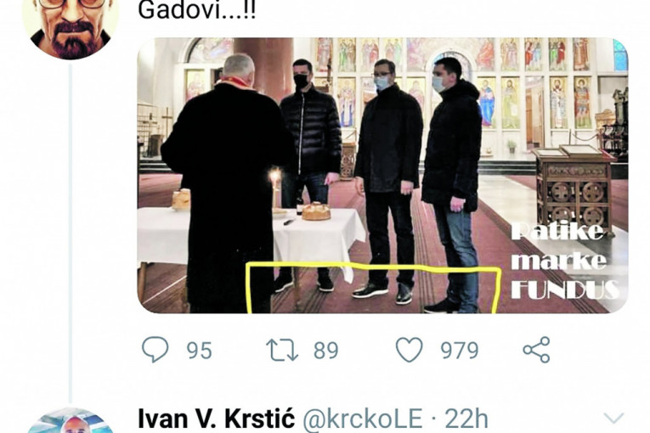Open the Ivan V. Krstić display name
Screen dimensions: 650x433
pyautogui.click(x=216, y=419)
